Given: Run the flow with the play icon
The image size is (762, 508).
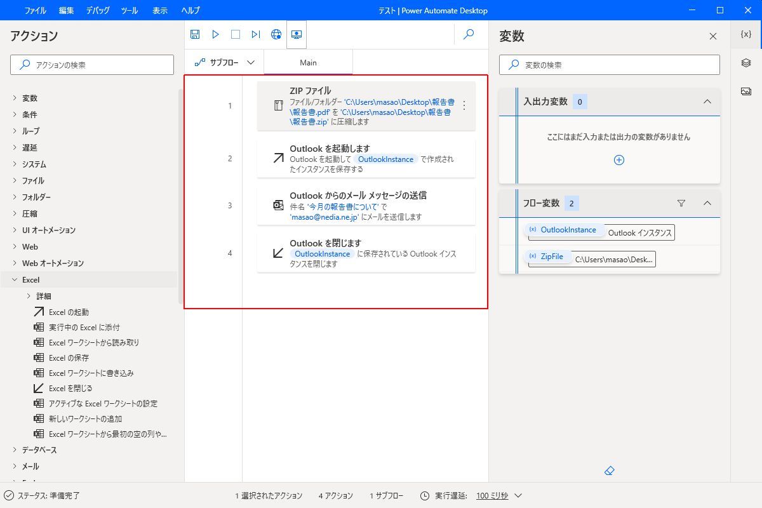Looking at the screenshot, I should 215,34.
